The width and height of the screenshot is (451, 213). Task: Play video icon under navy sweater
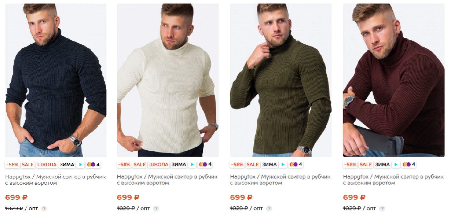coord(80,165)
